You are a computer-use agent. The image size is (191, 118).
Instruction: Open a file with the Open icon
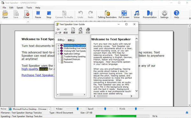[x=5, y=14]
